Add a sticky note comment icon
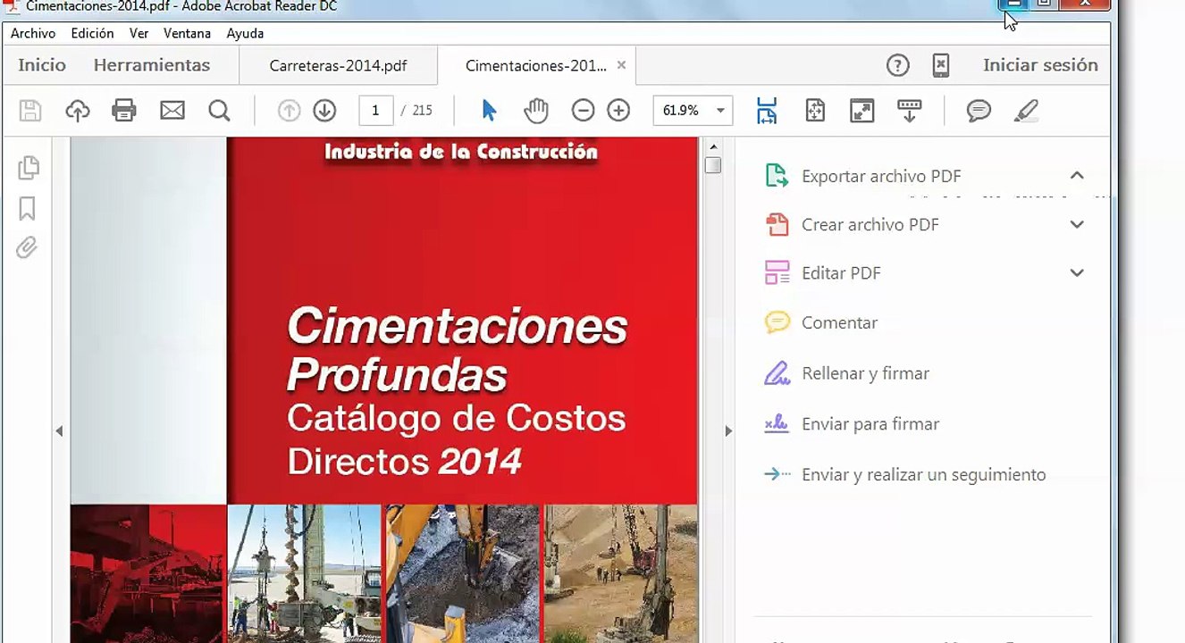1185x643 pixels. point(979,111)
